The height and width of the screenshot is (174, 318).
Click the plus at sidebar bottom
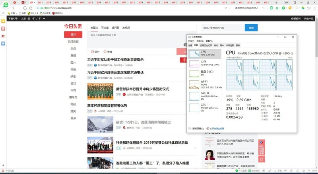pyautogui.click(x=3, y=165)
